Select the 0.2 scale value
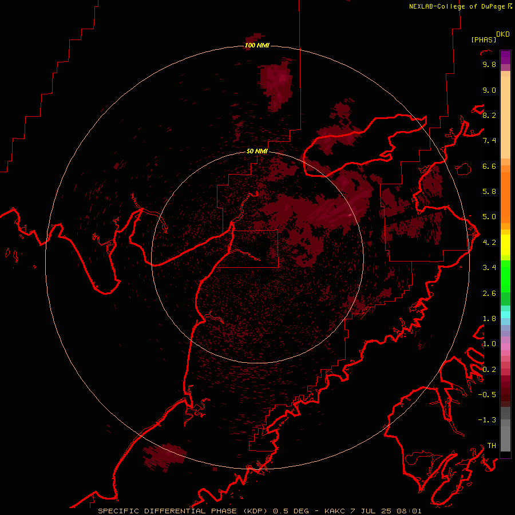 [x=489, y=370]
